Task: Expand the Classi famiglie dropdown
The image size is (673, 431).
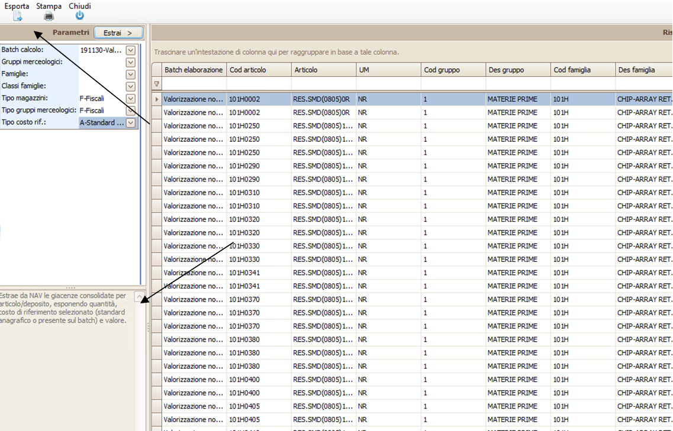Action: click(131, 87)
